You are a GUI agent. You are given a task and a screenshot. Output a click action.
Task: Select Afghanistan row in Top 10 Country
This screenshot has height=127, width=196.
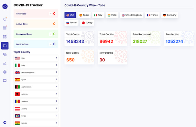[x=36, y=87]
